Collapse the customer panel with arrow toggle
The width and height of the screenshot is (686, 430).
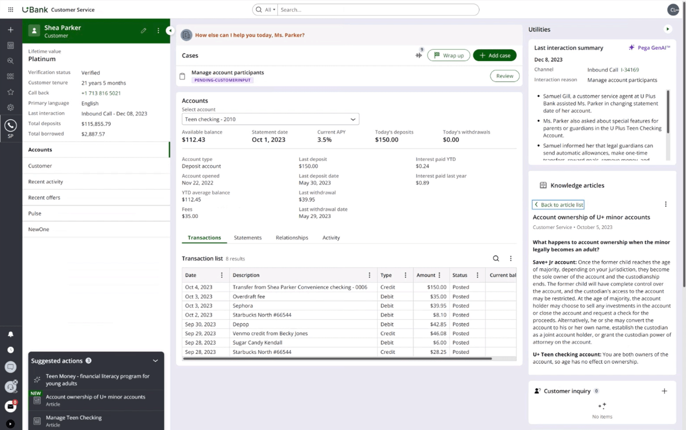[x=170, y=30]
